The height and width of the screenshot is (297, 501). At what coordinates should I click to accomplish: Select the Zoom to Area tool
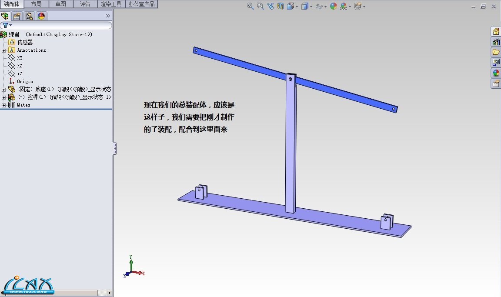point(260,6)
